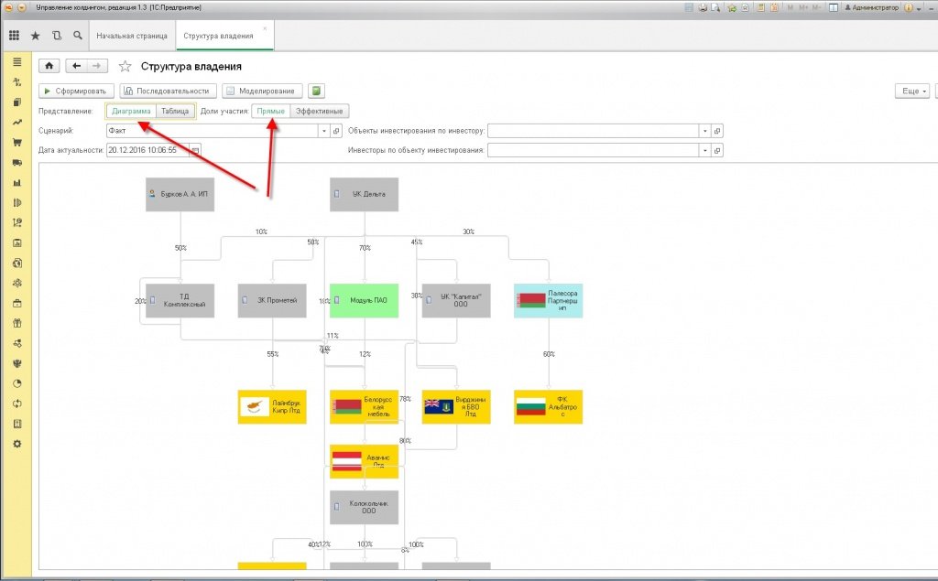Open the truck section in the sidebar
Screen dimensions: 938x581
[x=16, y=163]
